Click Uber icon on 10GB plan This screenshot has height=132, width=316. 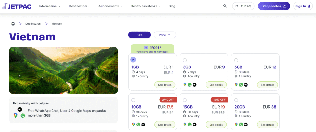[x=143, y=125]
